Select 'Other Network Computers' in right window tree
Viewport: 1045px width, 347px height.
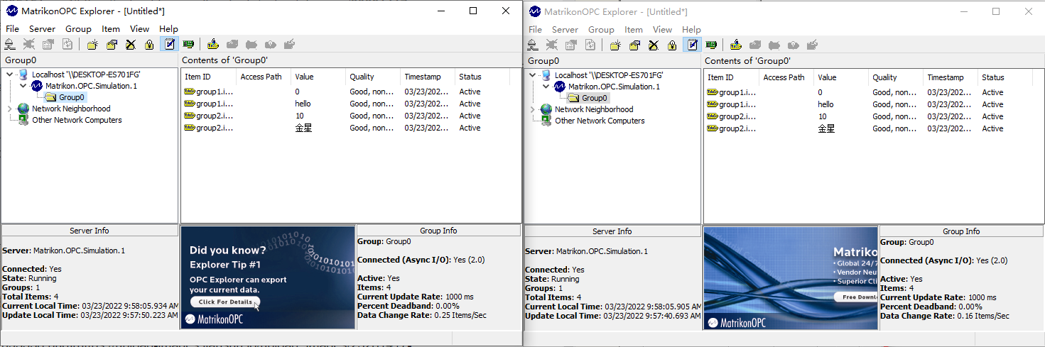[600, 121]
